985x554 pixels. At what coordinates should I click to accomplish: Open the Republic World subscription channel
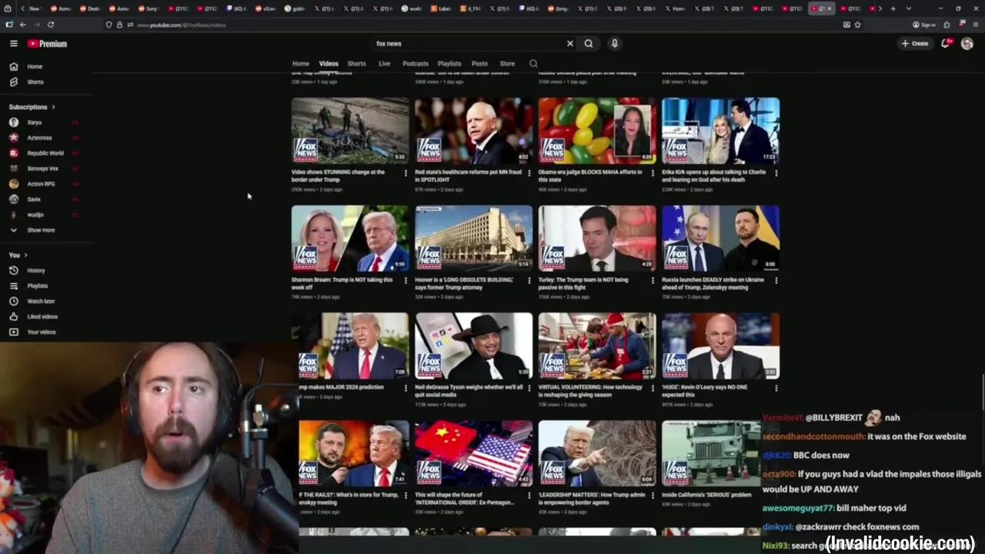tap(45, 153)
